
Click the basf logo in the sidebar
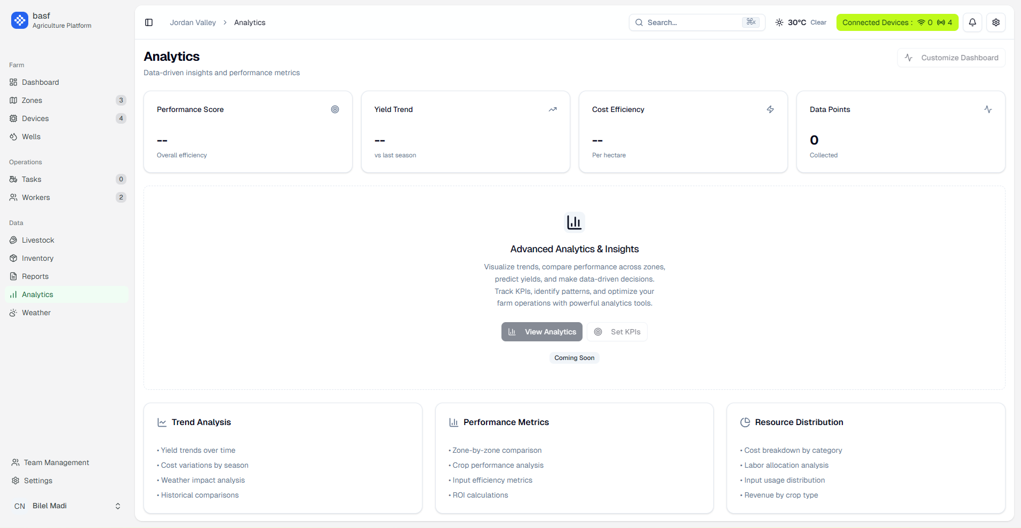[19, 20]
